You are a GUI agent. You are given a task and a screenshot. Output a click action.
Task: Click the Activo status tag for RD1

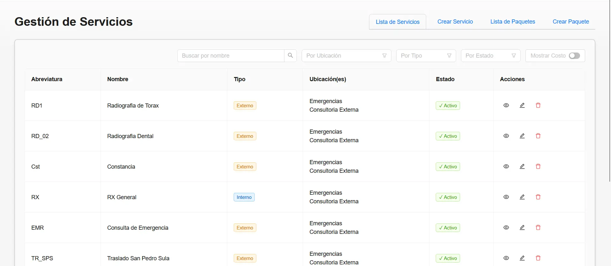click(448, 106)
